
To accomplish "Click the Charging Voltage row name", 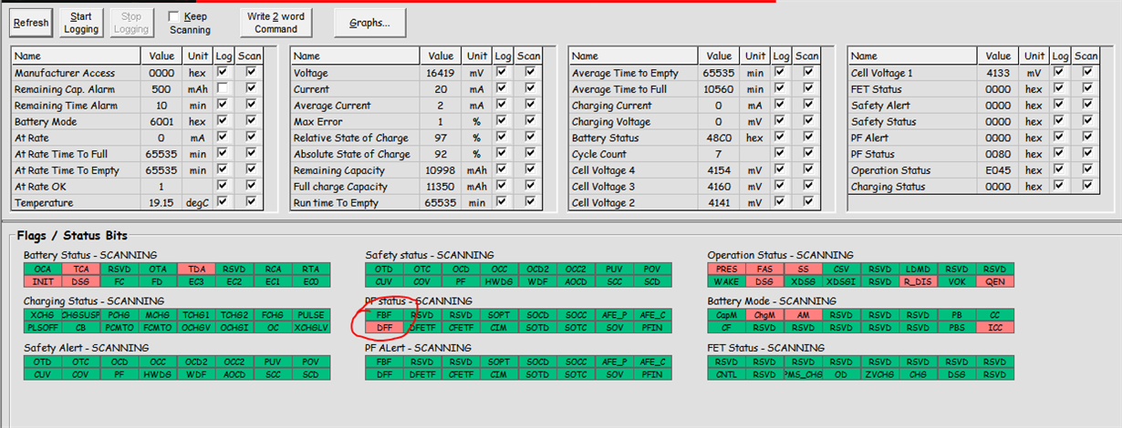I will tap(611, 122).
